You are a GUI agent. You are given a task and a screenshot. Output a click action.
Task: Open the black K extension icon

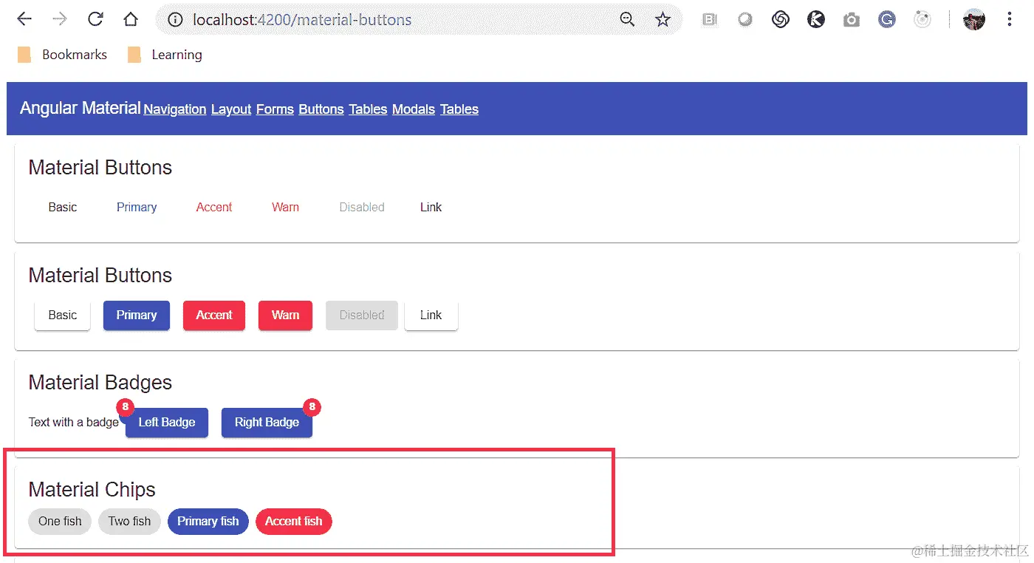point(816,20)
